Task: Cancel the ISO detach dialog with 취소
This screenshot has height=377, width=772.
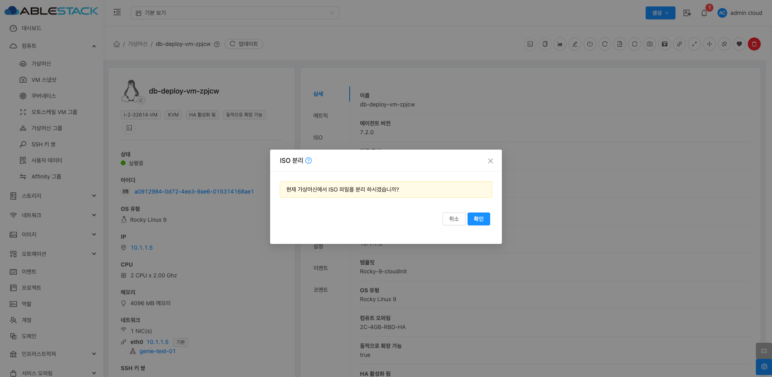Action: 454,219
